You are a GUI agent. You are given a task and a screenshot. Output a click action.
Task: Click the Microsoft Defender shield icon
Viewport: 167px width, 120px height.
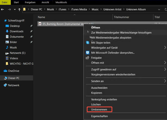click(x=88, y=53)
